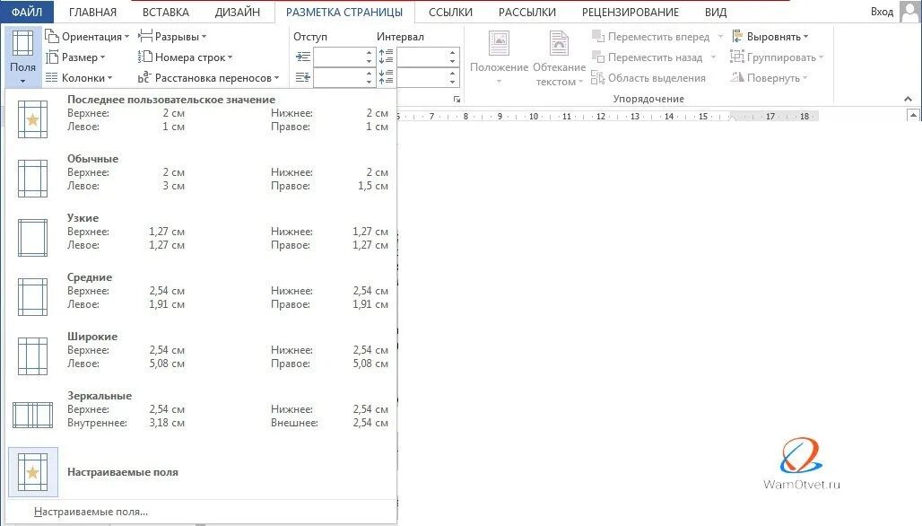Click the Переместить назад icon
Viewport: 922px width, 526px height.
pos(598,57)
